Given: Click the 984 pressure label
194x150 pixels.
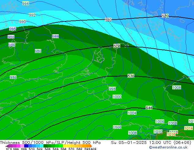Looking at the screenshot, I should [x=12, y=45].
